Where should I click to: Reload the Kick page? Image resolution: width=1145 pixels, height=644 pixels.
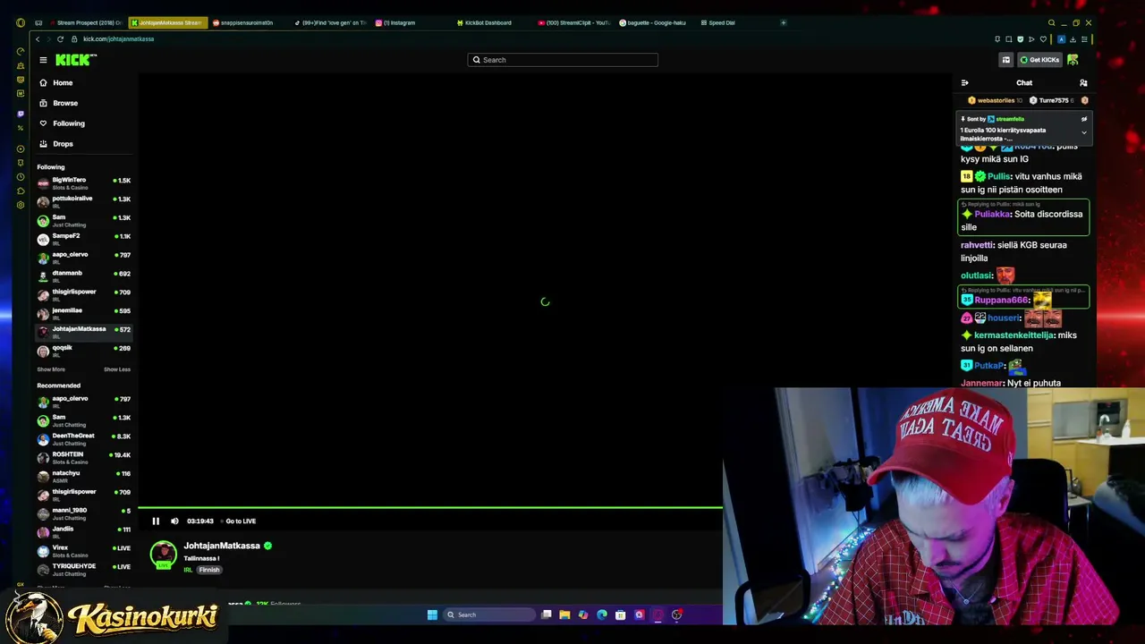(60, 39)
